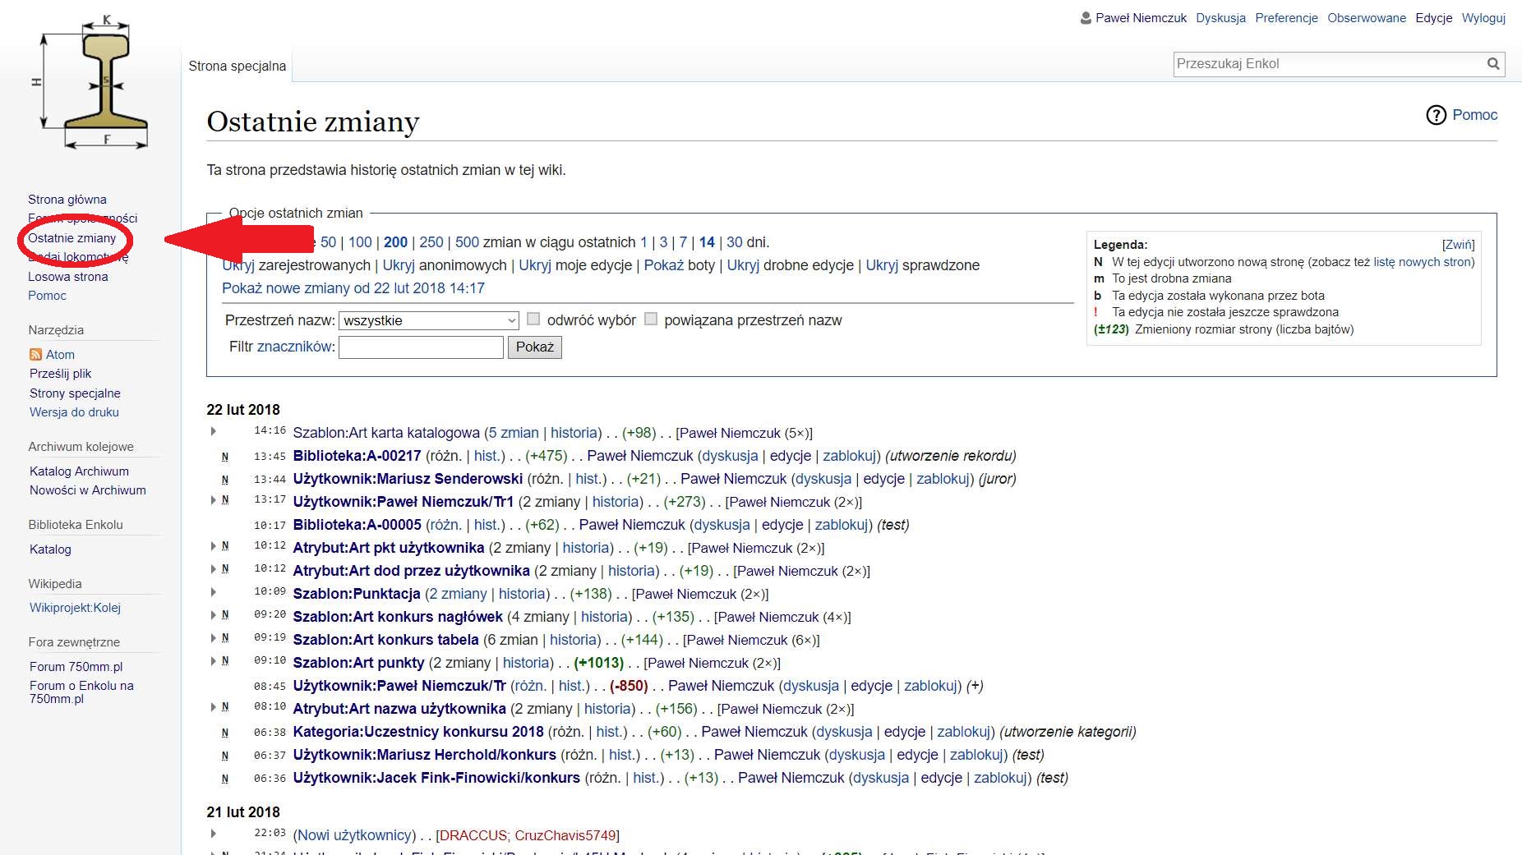Click the Pomoc help question-mark icon
The image size is (1522, 855).
pyautogui.click(x=1436, y=115)
